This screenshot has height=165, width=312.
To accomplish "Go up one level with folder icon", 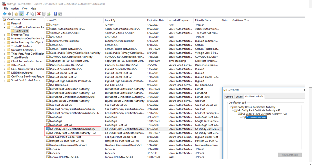I will pyautogui.click(x=16, y=14).
